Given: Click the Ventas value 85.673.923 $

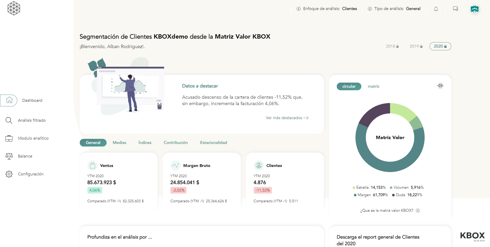Looking at the screenshot, I should (102, 183).
